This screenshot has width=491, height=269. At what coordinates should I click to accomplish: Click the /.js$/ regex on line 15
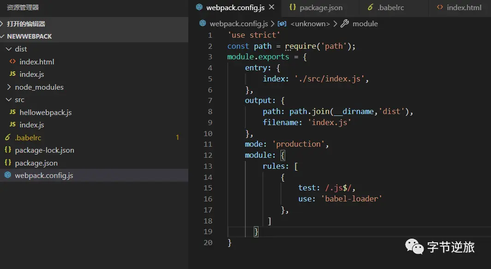338,188
